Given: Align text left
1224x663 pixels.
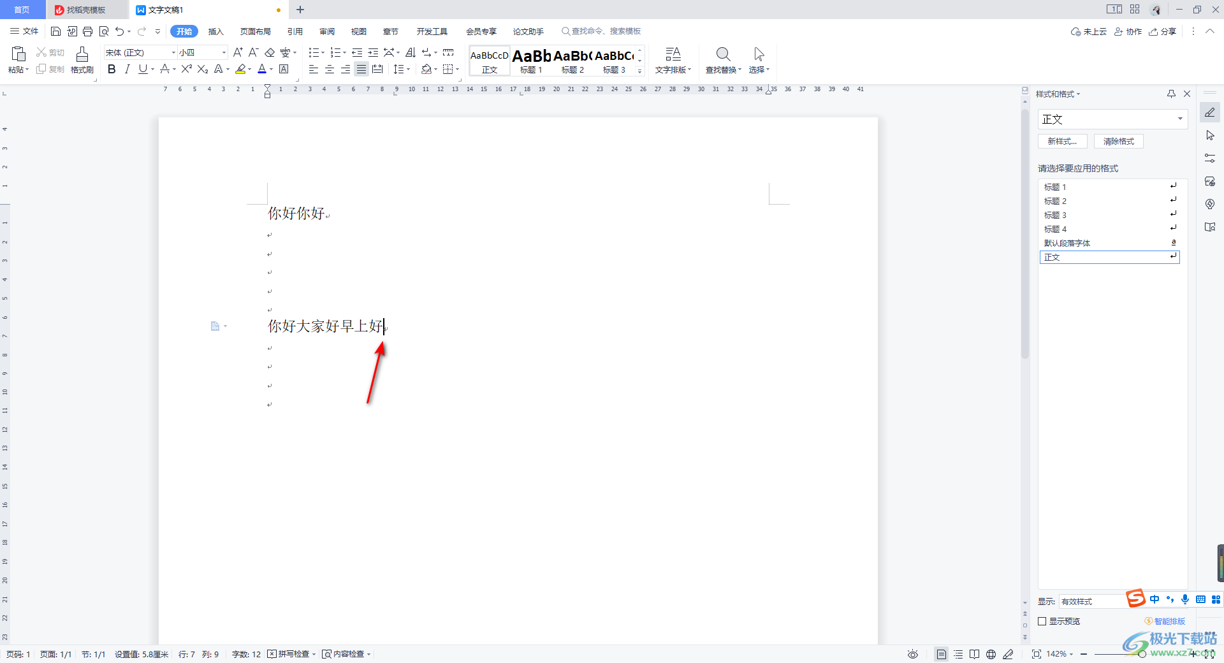Looking at the screenshot, I should click(313, 69).
